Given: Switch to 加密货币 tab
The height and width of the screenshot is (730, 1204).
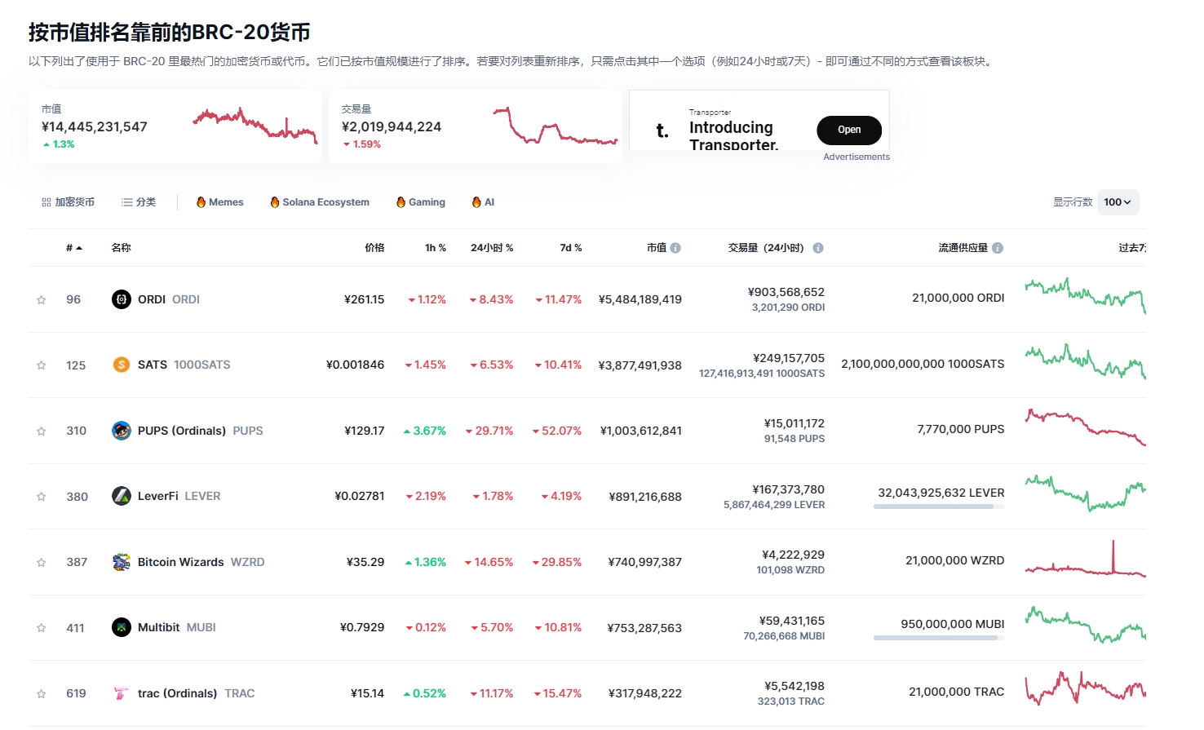Looking at the screenshot, I should click(x=69, y=202).
